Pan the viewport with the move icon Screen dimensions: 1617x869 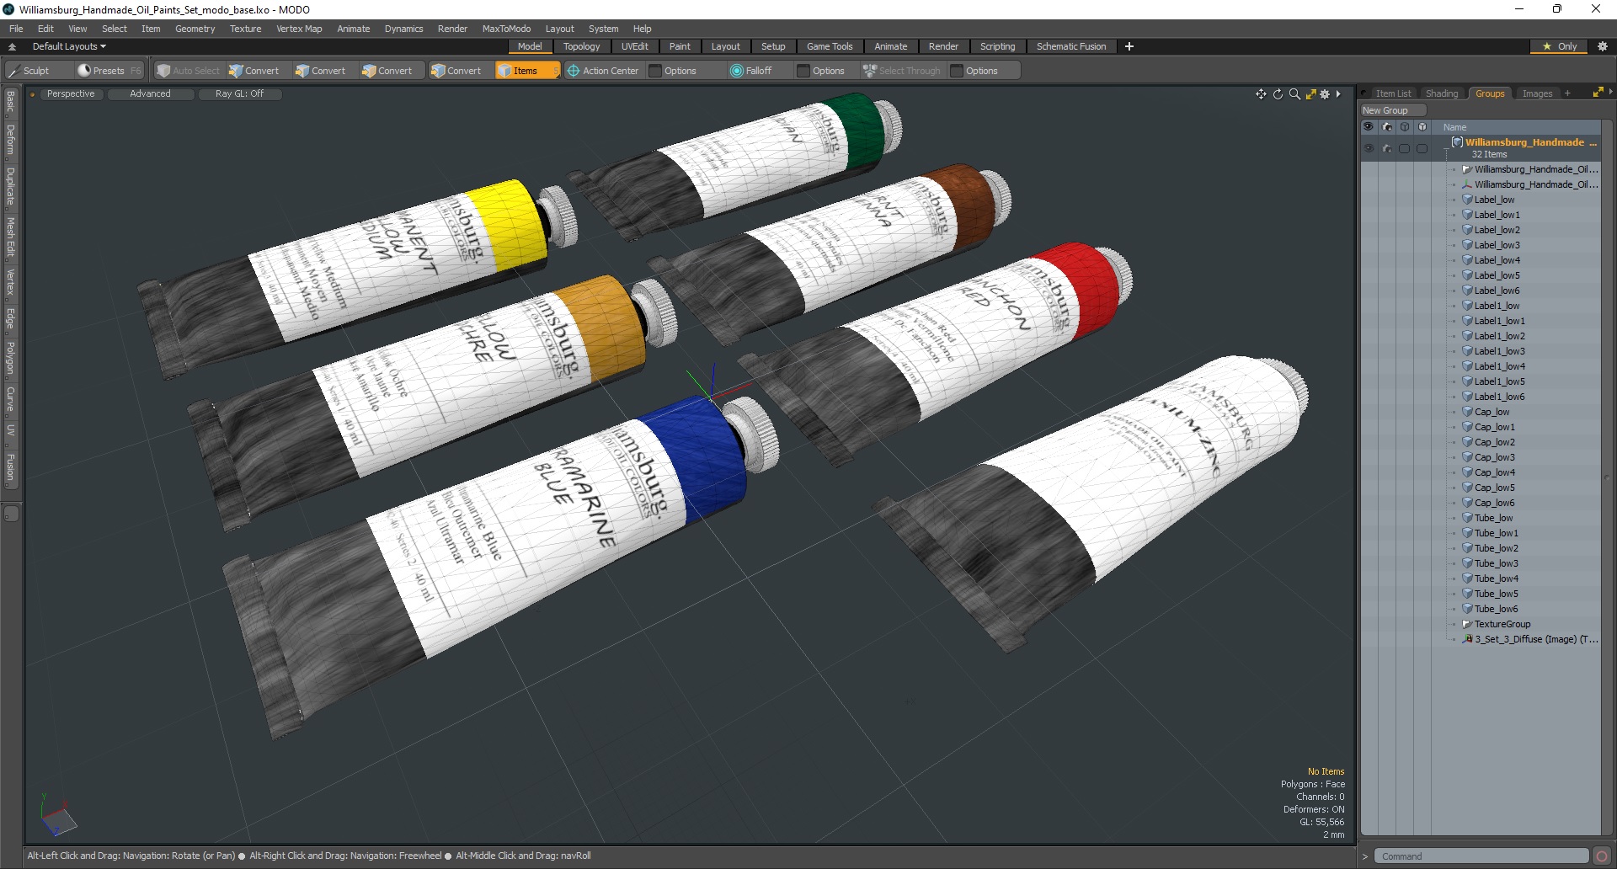click(x=1261, y=94)
